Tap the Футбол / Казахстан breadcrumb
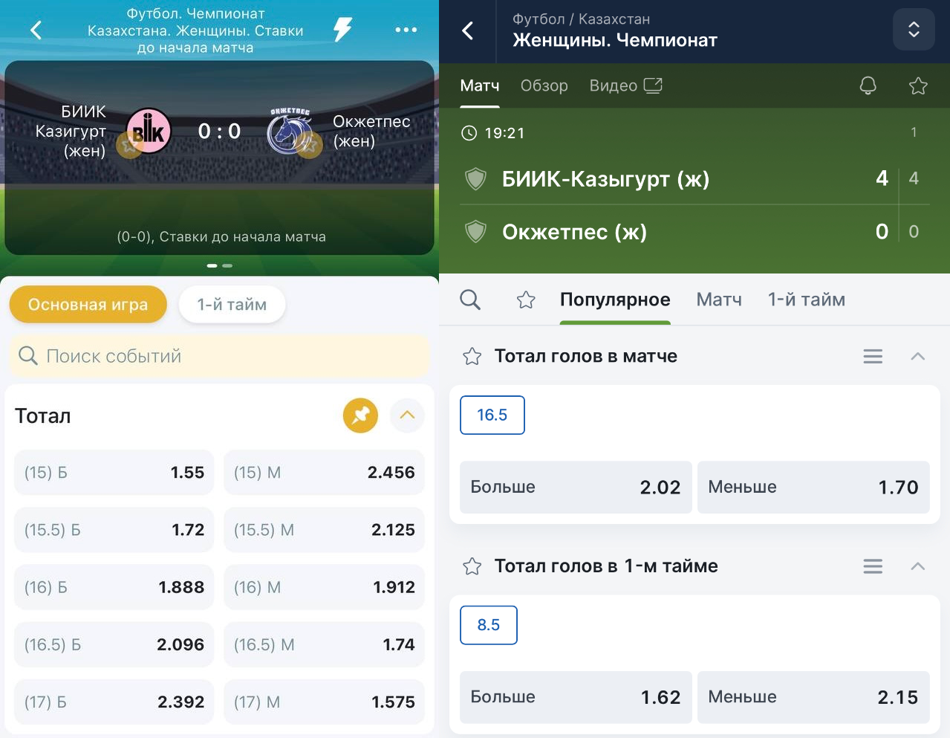950x738 pixels. [581, 19]
